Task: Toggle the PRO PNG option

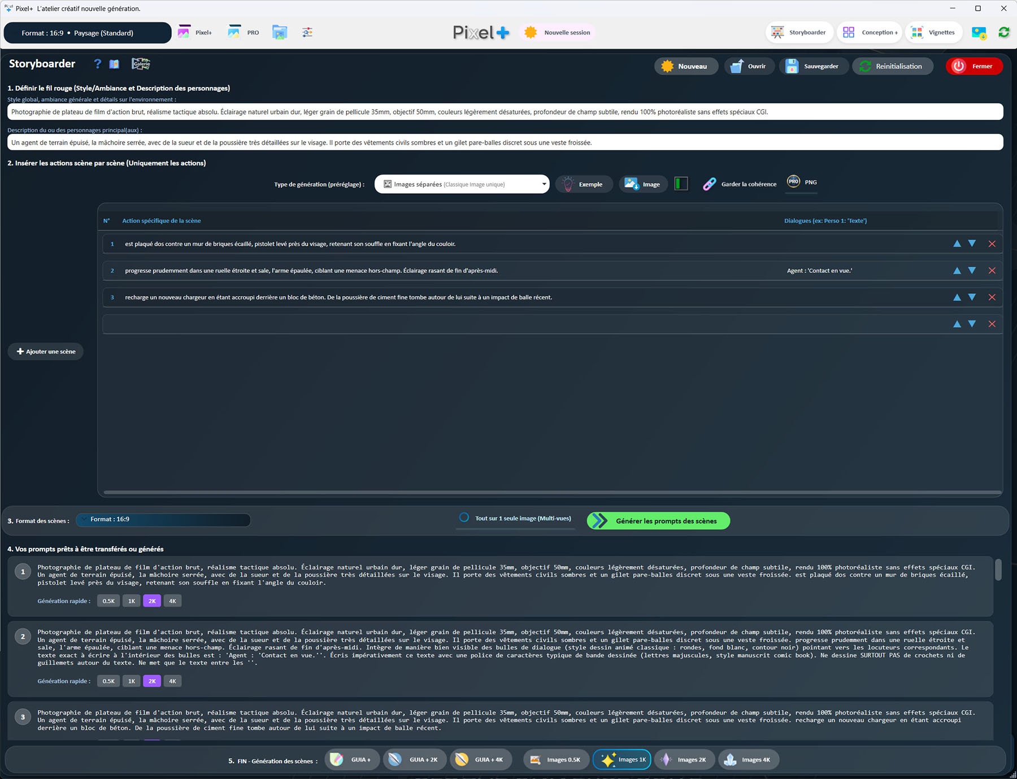Action: pyautogui.click(x=794, y=182)
